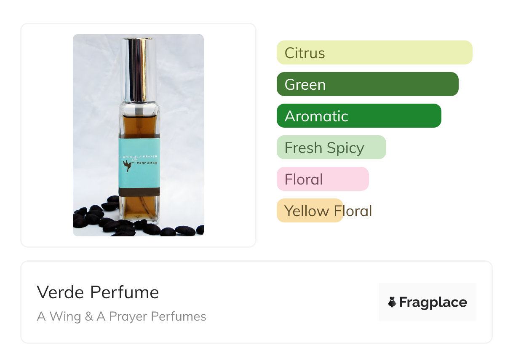Screen dimensions: 513x364
Task: Select the Green accord bar
Action: [367, 84]
